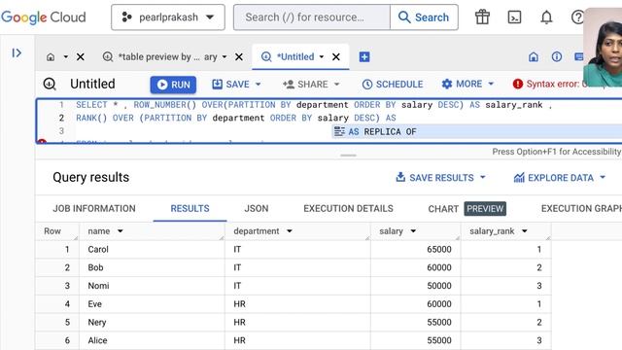Open the help question mark icon
This screenshot has height=350, width=622.
(x=577, y=17)
